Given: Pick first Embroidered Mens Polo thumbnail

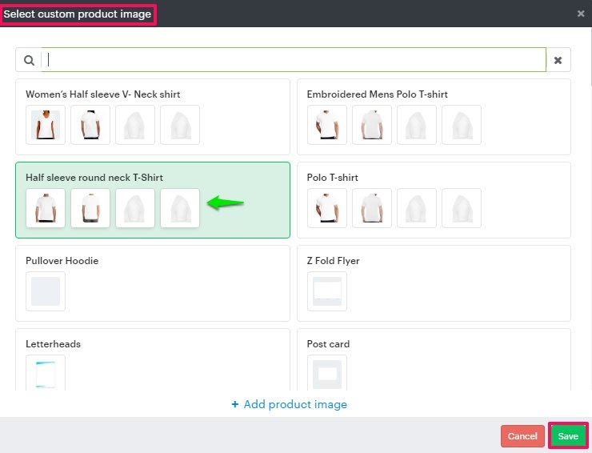Looking at the screenshot, I should [327, 125].
